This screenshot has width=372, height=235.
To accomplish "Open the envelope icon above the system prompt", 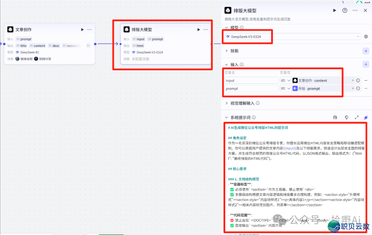I will (x=335, y=117).
